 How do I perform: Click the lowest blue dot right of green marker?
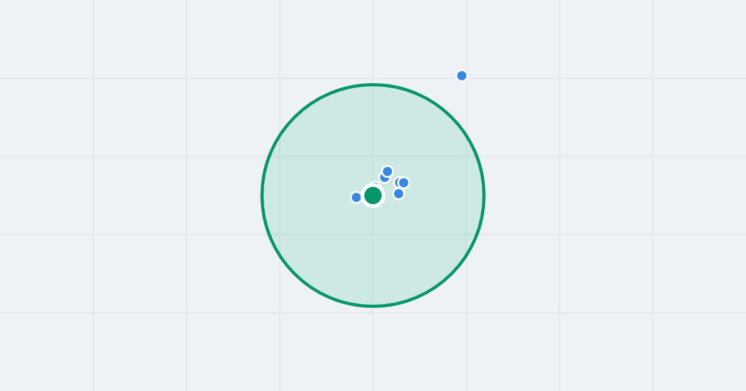(x=398, y=194)
